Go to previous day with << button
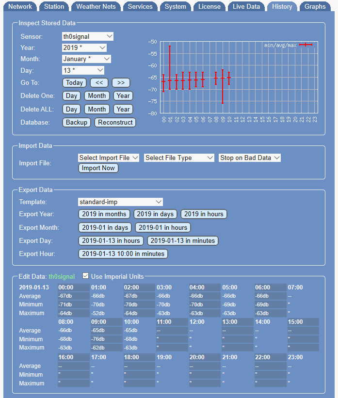 point(99,83)
